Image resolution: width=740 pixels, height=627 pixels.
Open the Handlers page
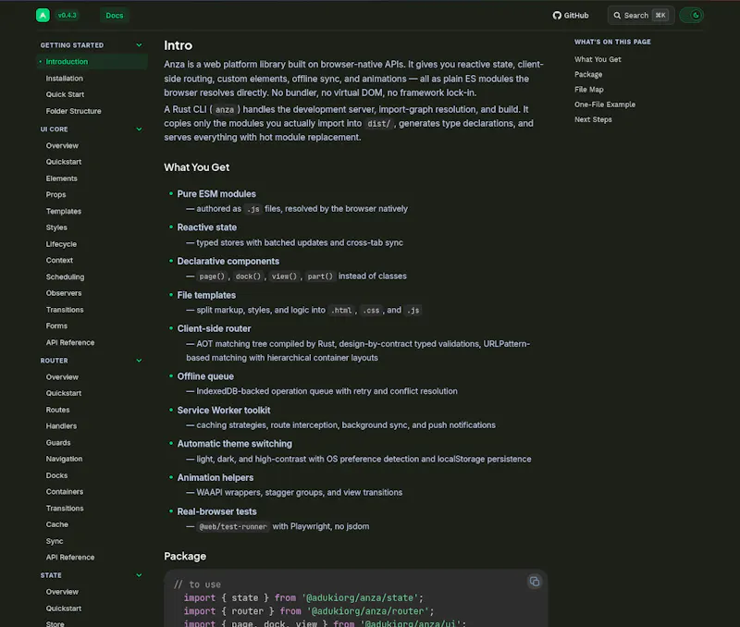click(x=61, y=426)
